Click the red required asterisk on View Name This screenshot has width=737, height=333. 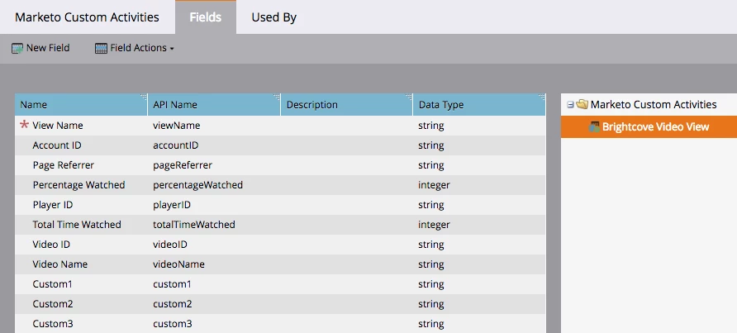(x=24, y=125)
